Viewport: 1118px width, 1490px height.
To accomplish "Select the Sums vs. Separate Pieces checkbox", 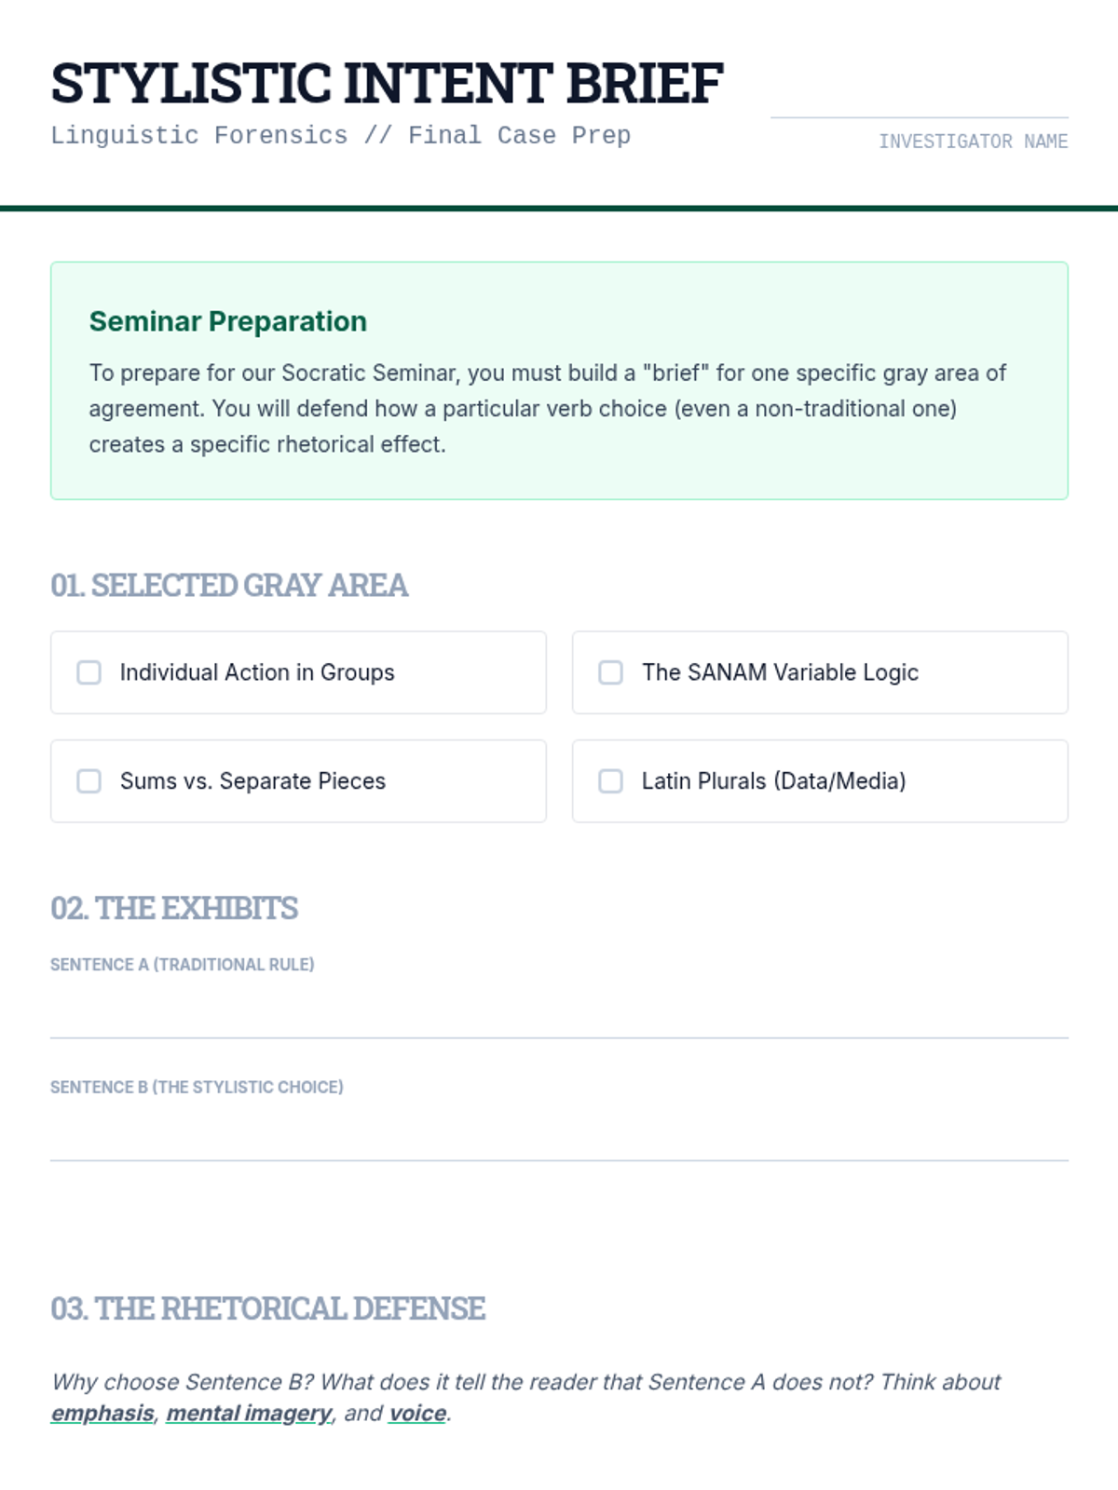I will (x=89, y=780).
